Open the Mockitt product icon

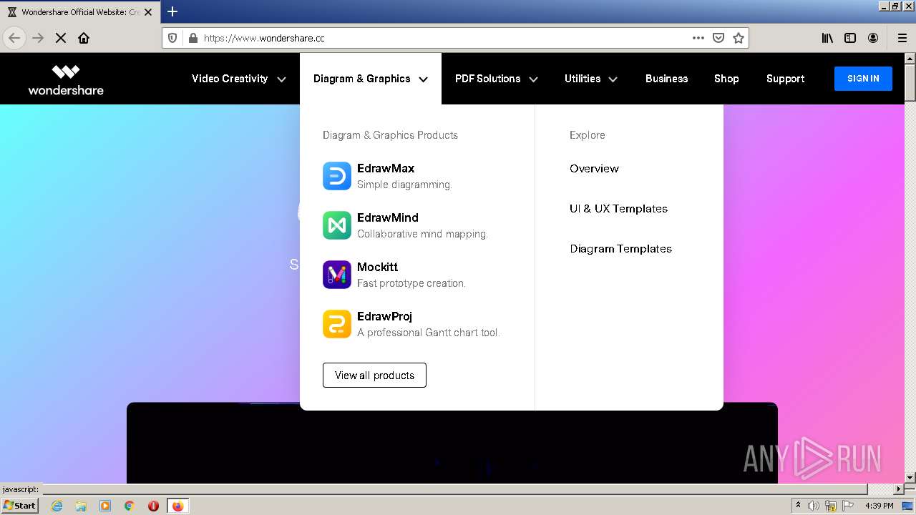(x=336, y=275)
